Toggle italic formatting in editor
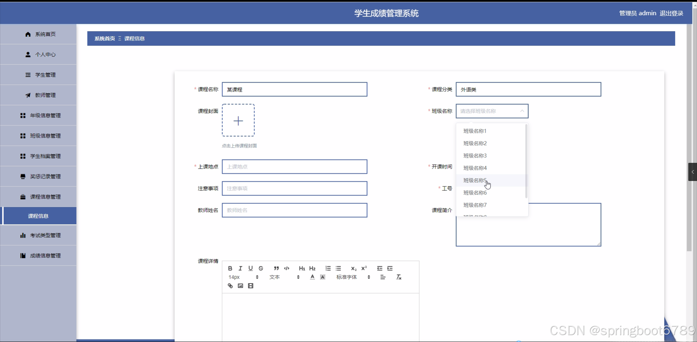Image resolution: width=697 pixels, height=342 pixels. click(x=240, y=268)
